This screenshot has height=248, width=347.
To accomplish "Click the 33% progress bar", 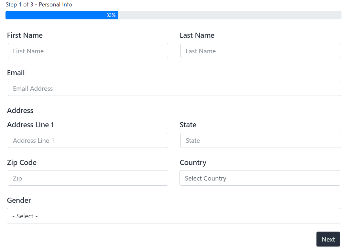I will (173, 15).
